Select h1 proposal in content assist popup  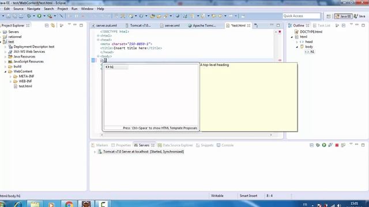pos(116,67)
